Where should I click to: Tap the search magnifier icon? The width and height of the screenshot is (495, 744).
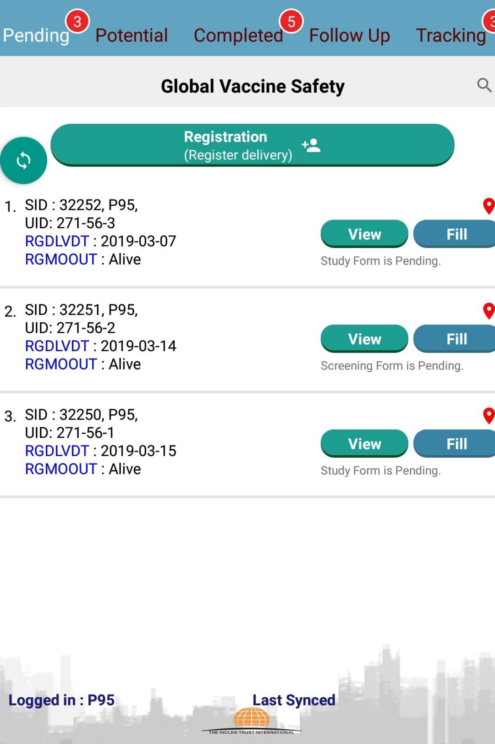tap(484, 85)
